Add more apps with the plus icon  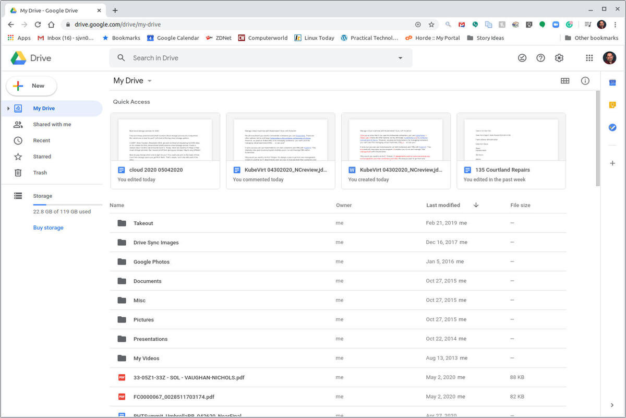612,163
